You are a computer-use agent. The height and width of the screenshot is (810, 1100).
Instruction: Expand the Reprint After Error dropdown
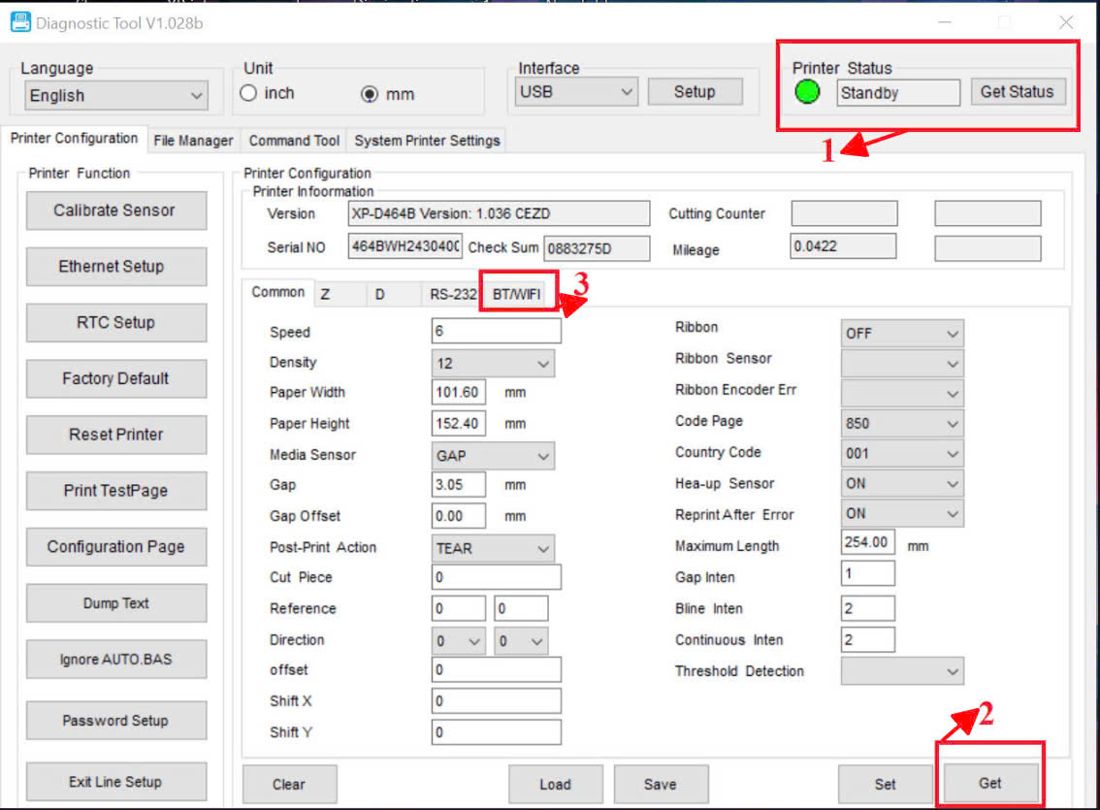tap(902, 513)
